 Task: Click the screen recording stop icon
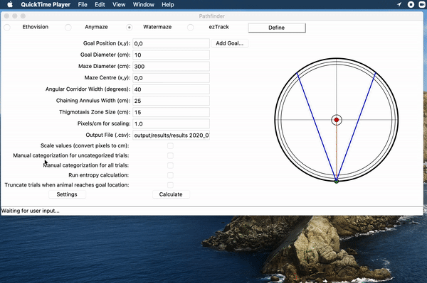click(x=411, y=4)
